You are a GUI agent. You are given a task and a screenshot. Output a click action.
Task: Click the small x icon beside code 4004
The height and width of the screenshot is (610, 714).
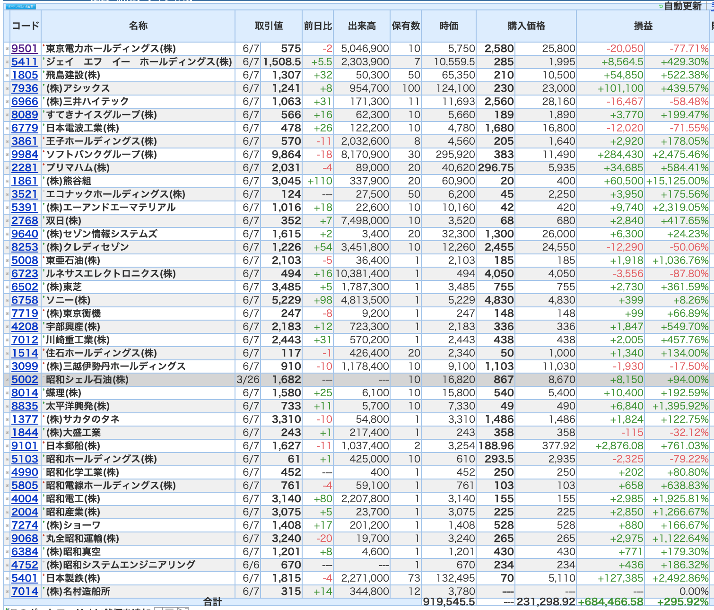tap(7, 499)
